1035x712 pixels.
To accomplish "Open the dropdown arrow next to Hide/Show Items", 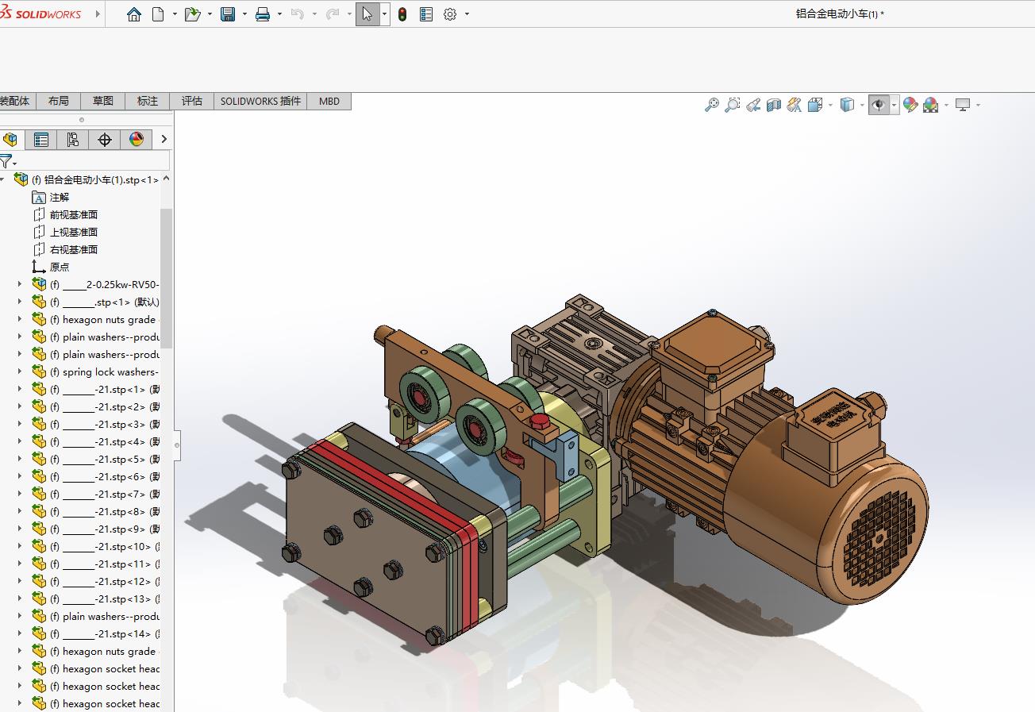I will point(895,105).
